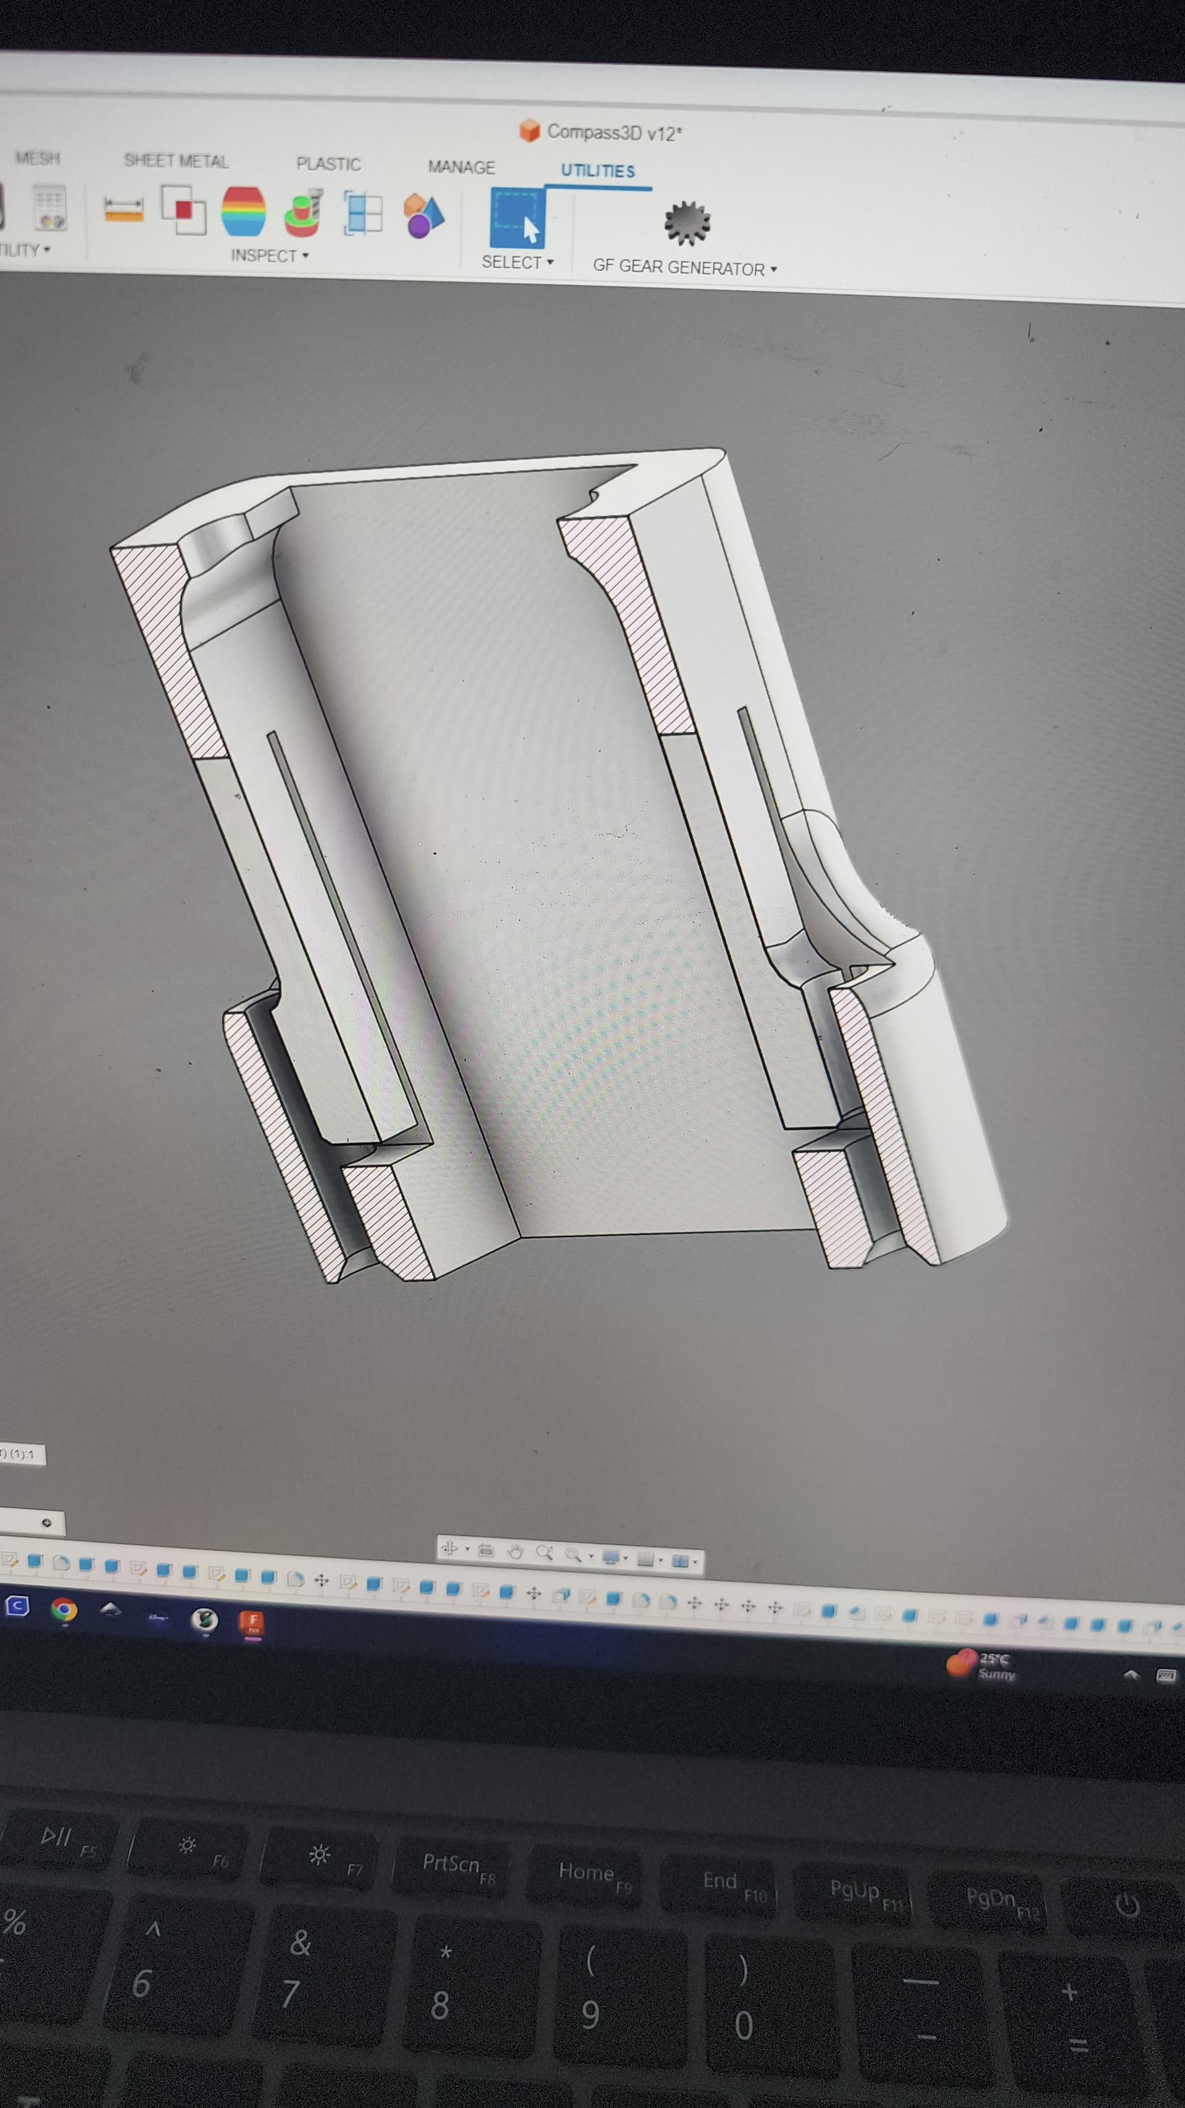Viewport: 1185px width, 2108px height.
Task: Click the circular button in the bottom-left panel
Action: (47, 1522)
